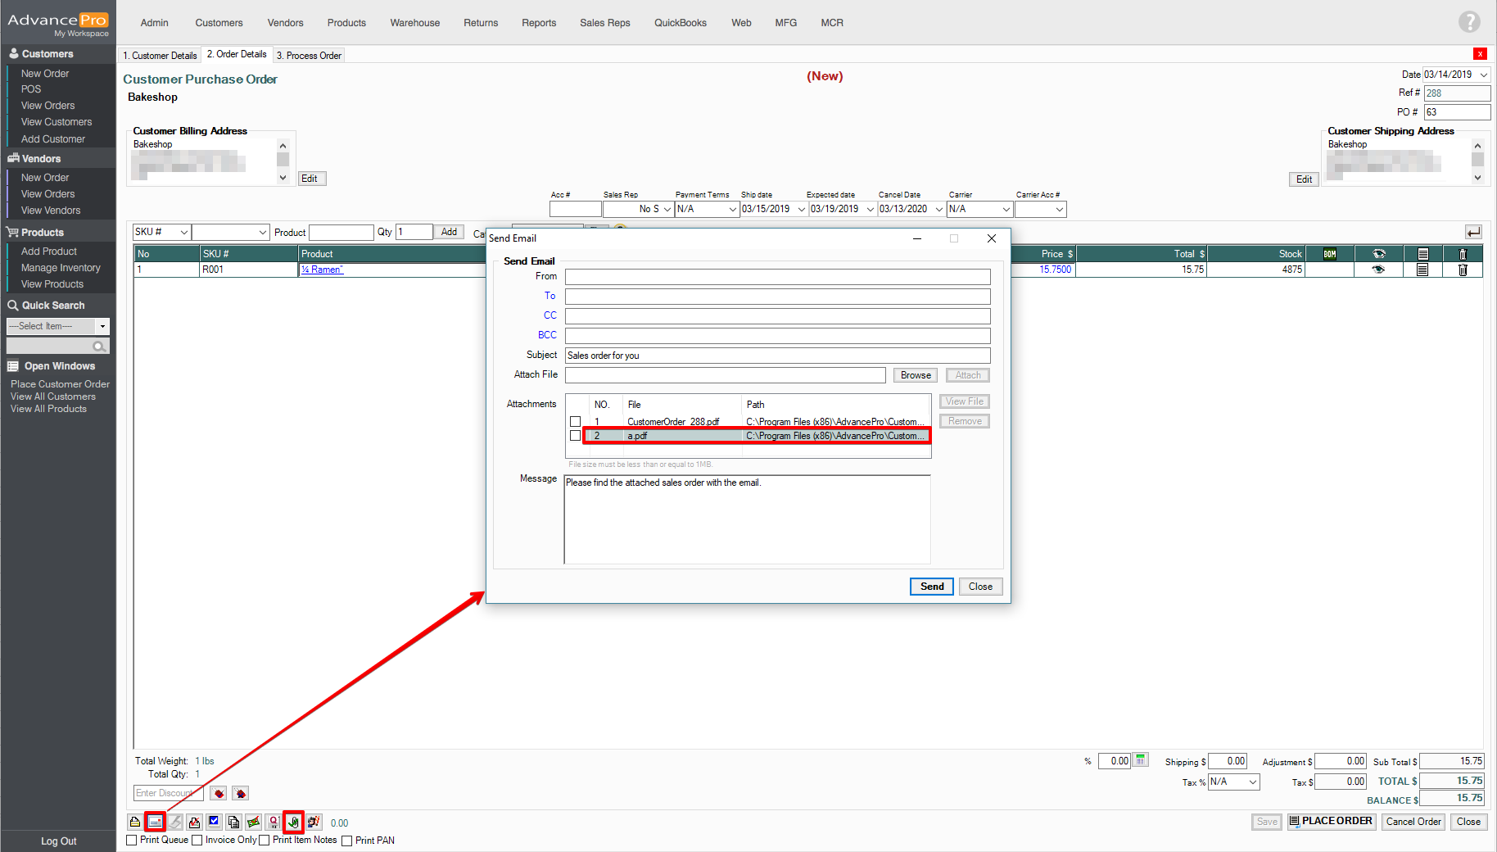Open the Sales Rep dropdown
Viewport: 1497px width, 852px height.
[x=667, y=210]
